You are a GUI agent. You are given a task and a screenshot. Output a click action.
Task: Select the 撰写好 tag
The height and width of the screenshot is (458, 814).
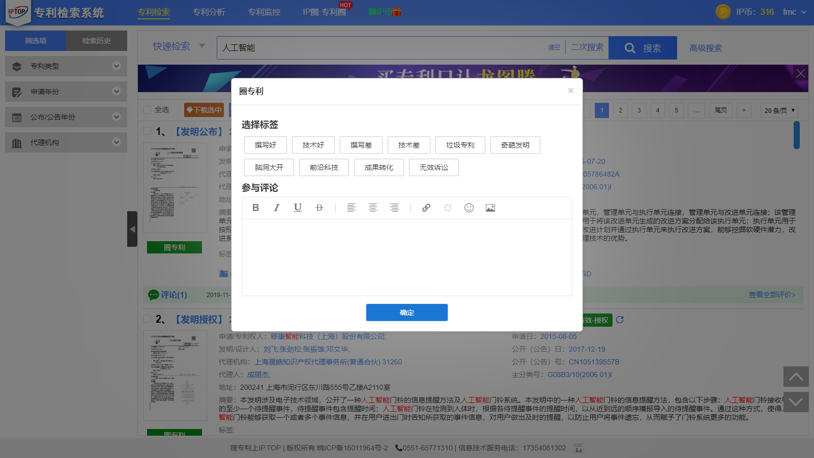266,145
